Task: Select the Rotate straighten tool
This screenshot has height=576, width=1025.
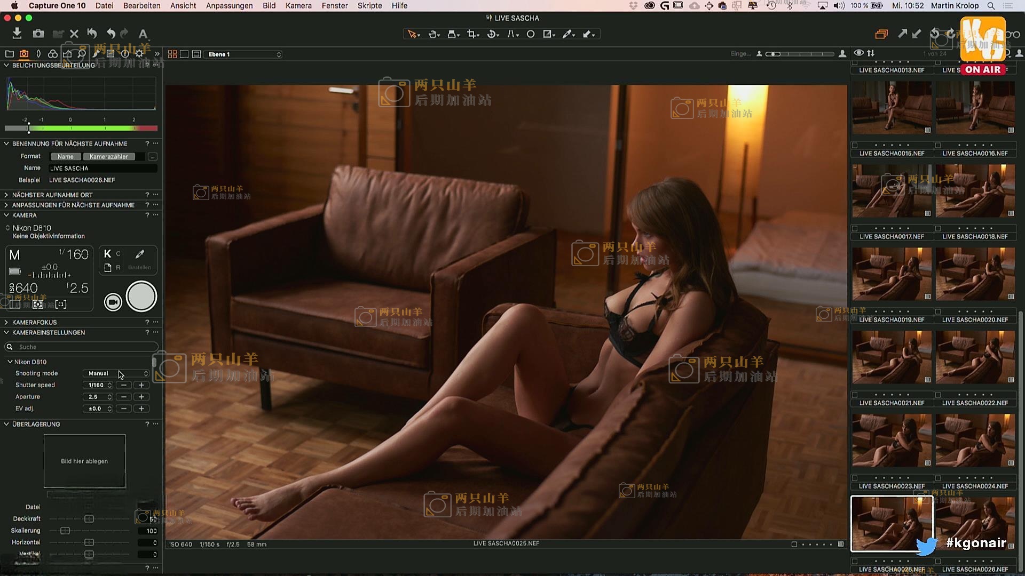Action: [492, 34]
